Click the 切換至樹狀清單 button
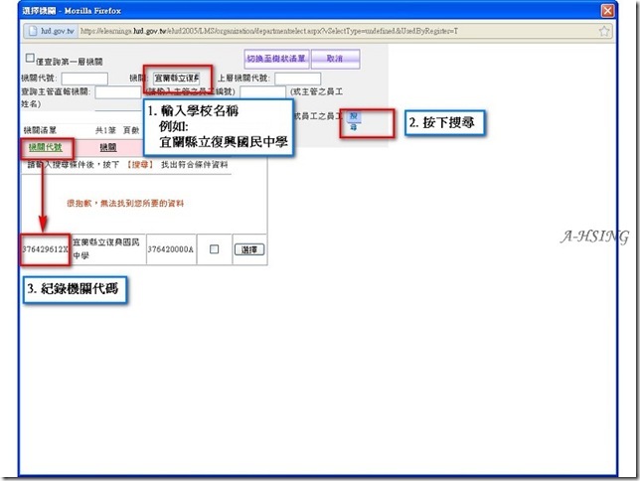The width and height of the screenshot is (640, 481). click(x=276, y=59)
